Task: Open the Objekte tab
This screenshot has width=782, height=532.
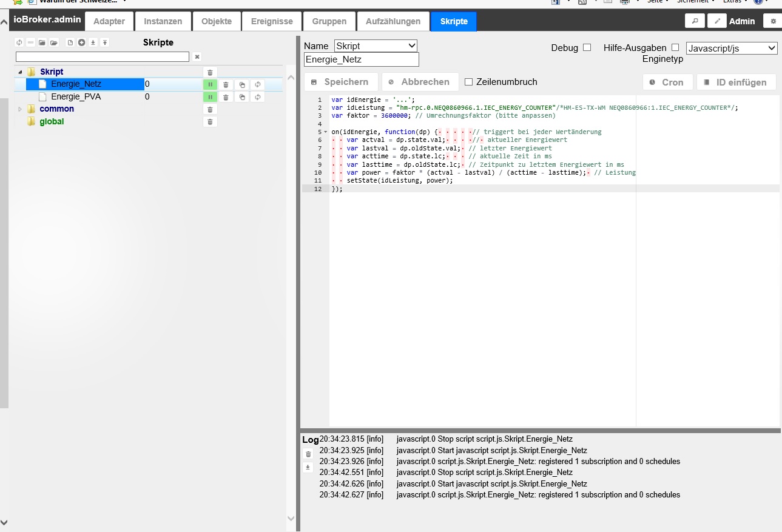Action: [x=217, y=21]
